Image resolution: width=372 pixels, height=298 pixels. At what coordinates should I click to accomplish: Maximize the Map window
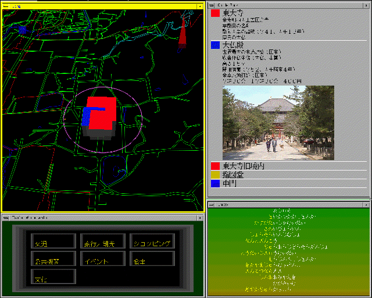200,6
